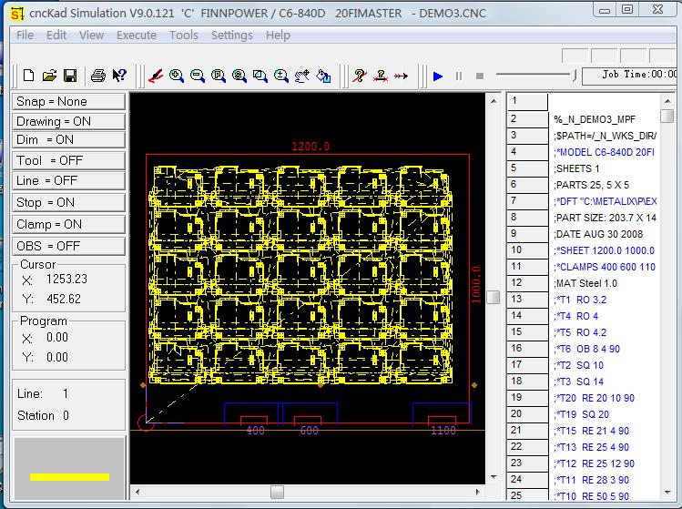
Task: Create a new file with the blank page icon
Action: point(29,76)
